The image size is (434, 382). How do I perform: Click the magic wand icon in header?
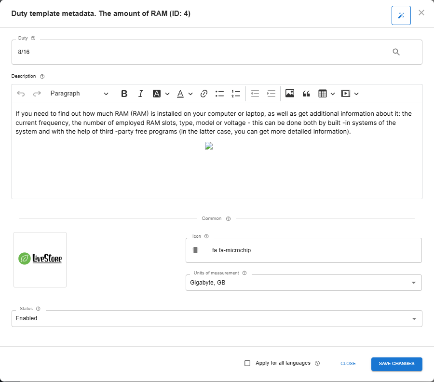coord(401,15)
